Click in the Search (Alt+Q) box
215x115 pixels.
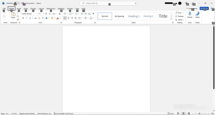coord(109,3)
